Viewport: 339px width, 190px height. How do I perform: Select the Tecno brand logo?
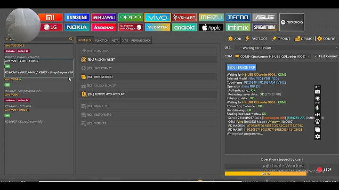click(x=238, y=17)
